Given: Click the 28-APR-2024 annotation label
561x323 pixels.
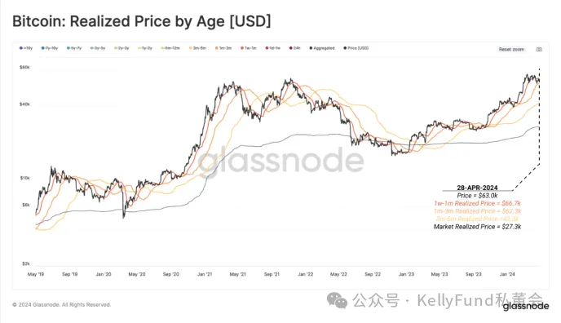Looking at the screenshot, I should pyautogui.click(x=477, y=188).
